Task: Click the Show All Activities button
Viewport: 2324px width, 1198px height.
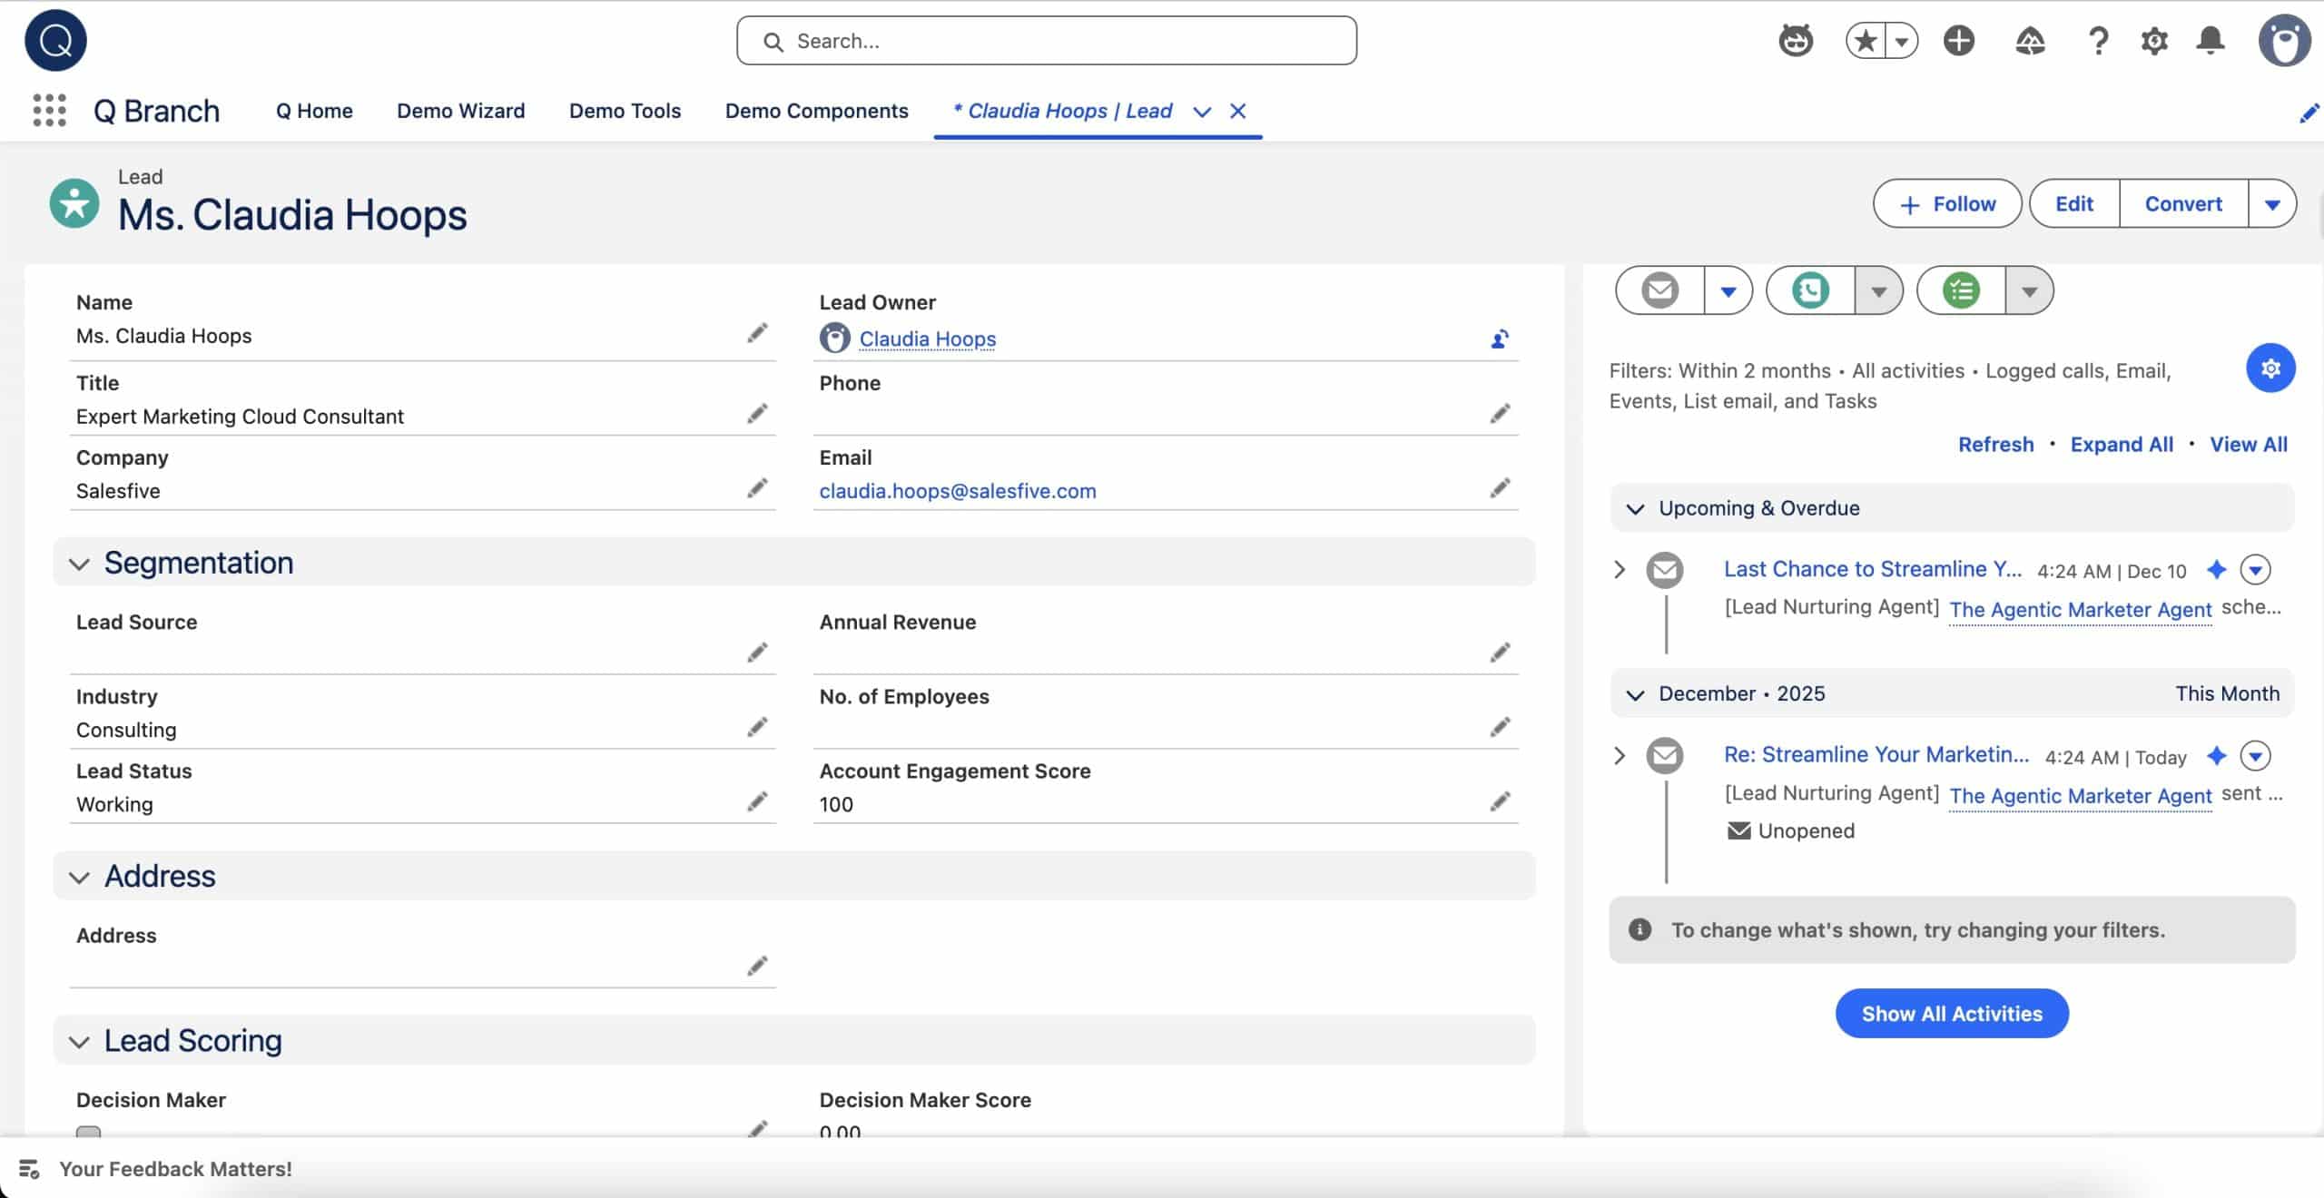Action: pyautogui.click(x=1952, y=1014)
